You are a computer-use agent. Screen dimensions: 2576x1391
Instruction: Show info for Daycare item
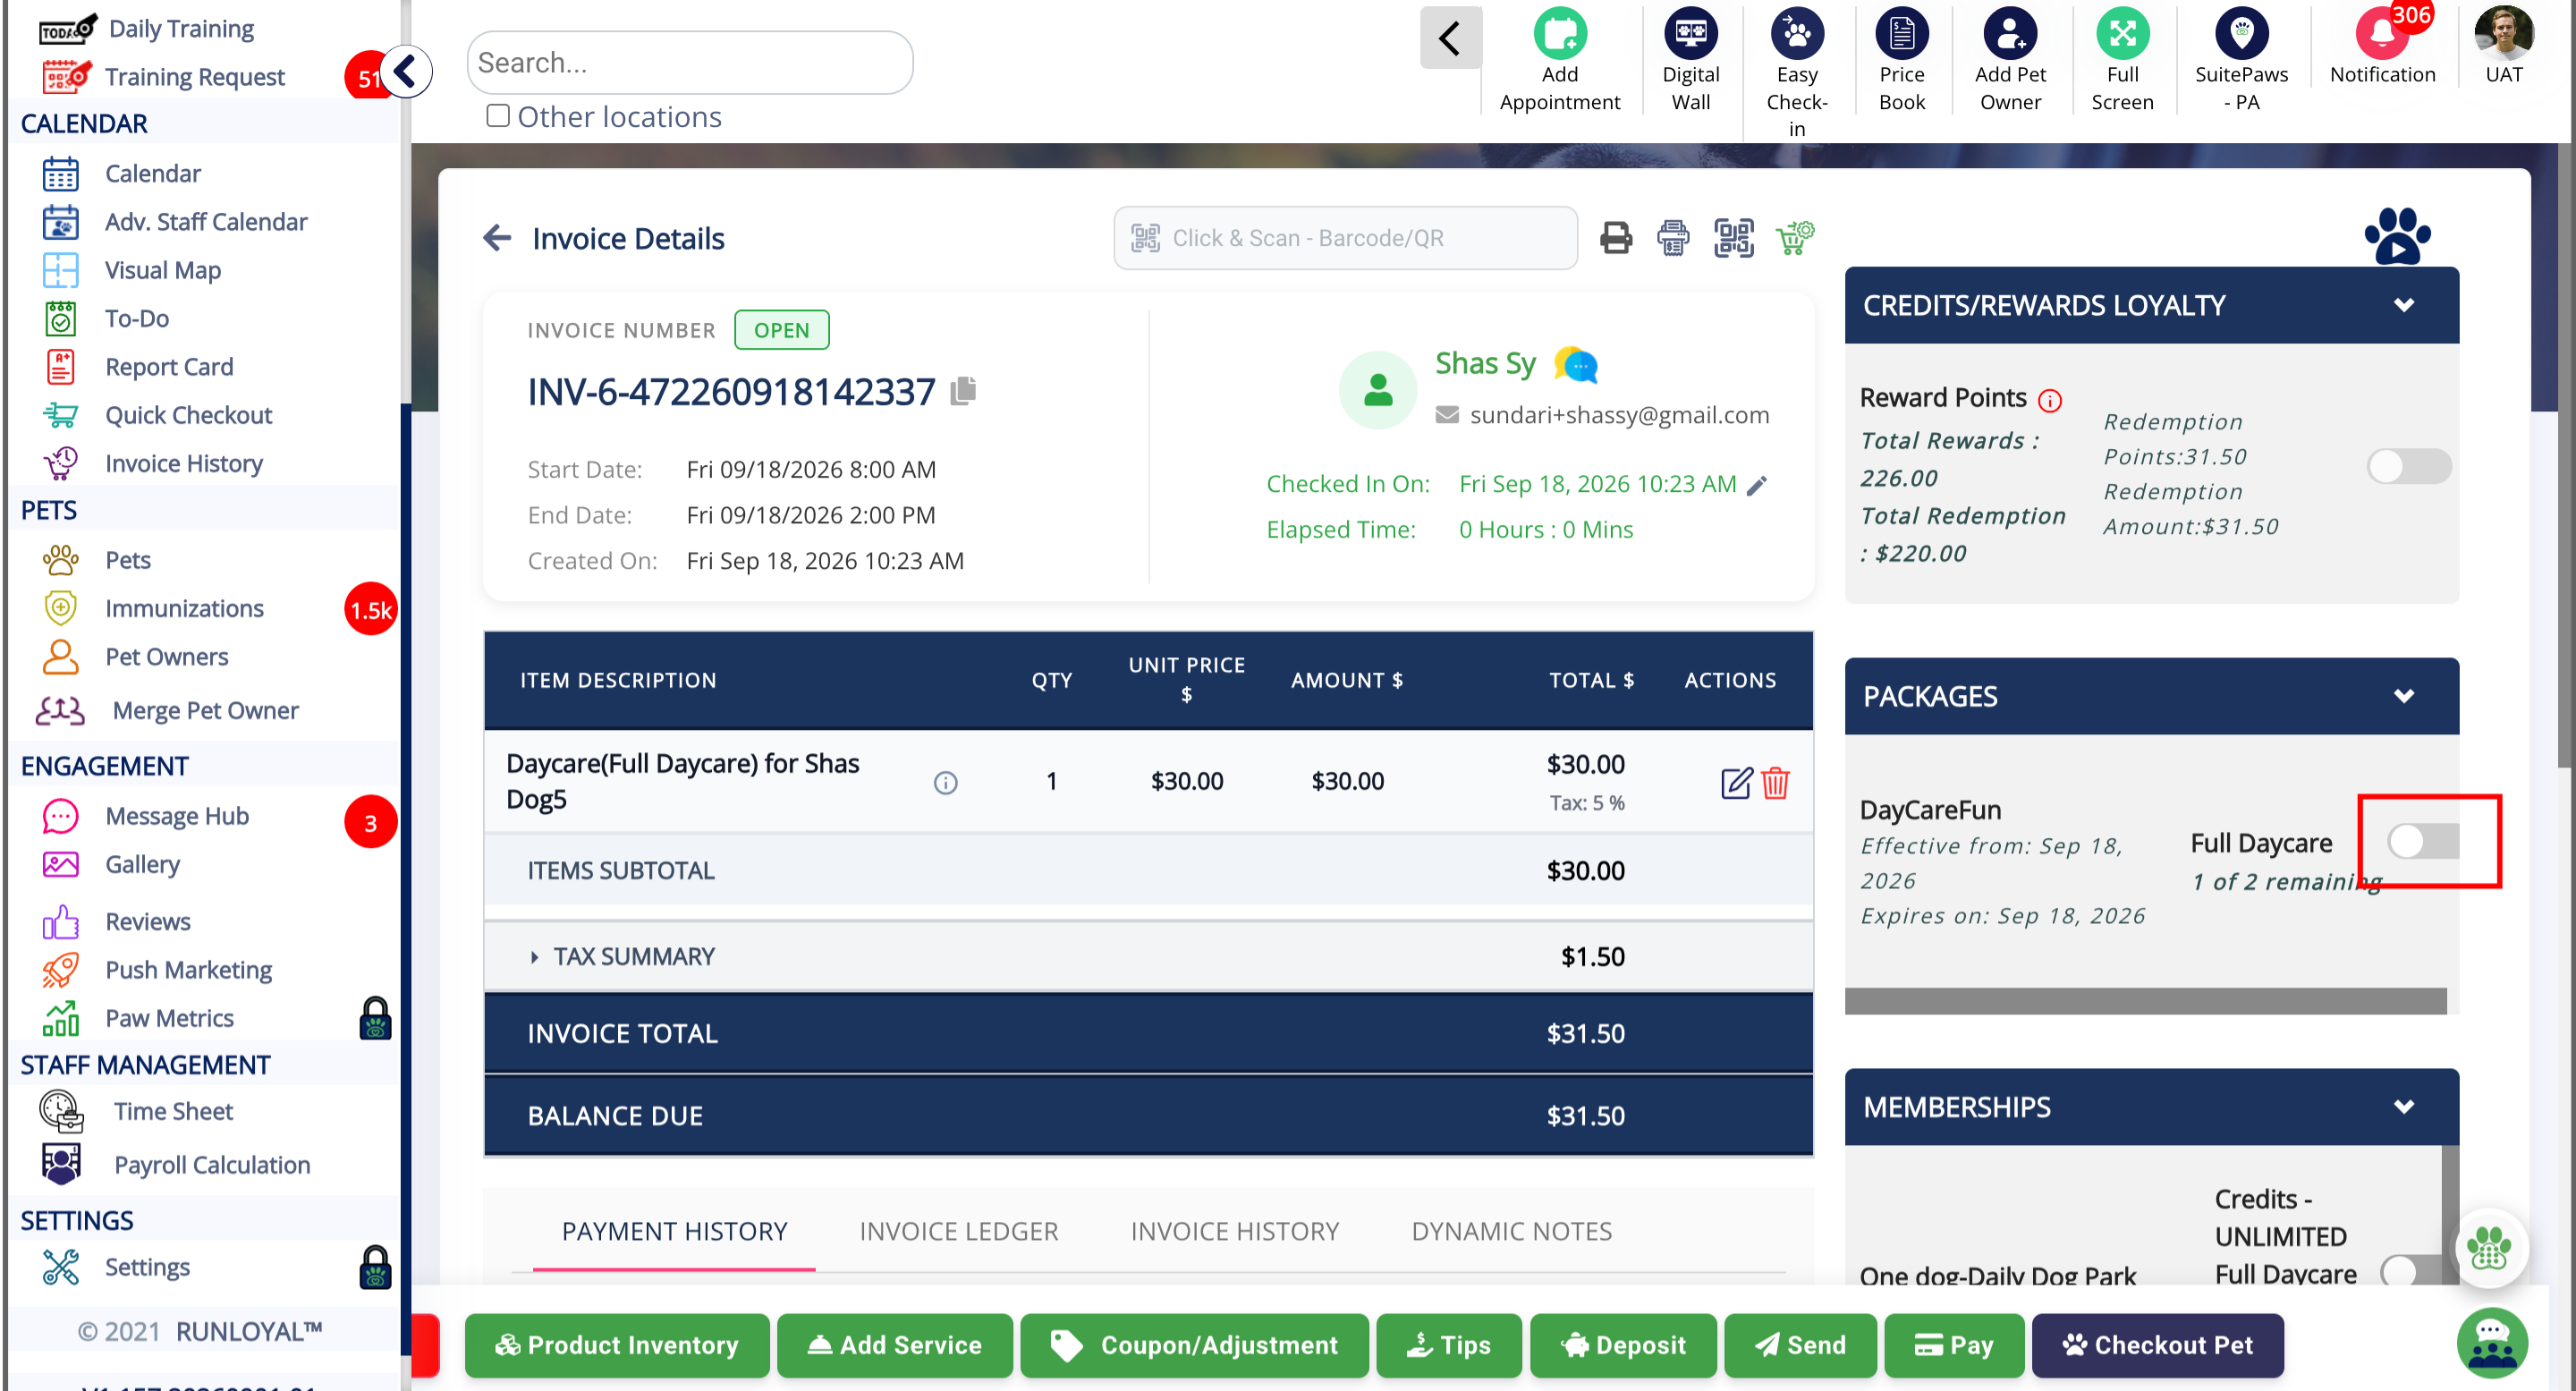[945, 783]
